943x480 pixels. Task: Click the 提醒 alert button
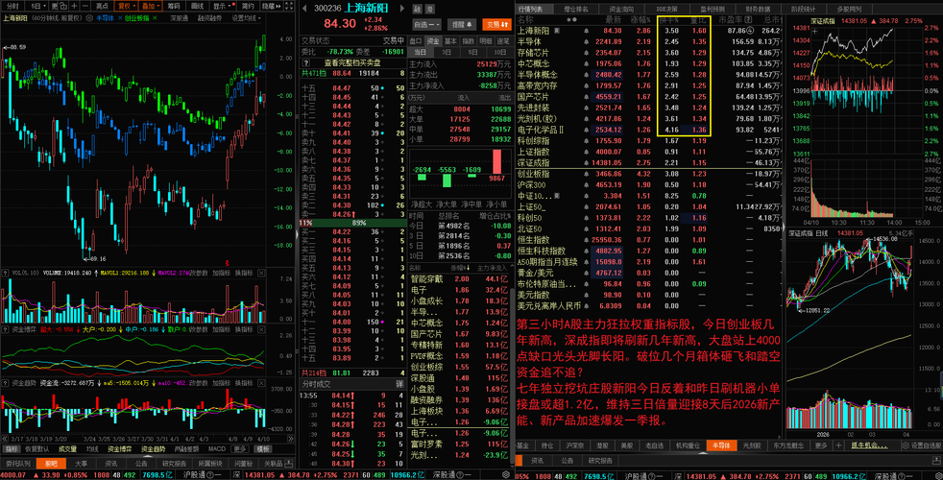coord(461,25)
